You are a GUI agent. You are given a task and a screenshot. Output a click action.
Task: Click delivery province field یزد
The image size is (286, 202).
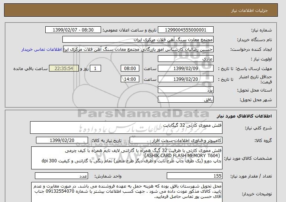coord(185,90)
